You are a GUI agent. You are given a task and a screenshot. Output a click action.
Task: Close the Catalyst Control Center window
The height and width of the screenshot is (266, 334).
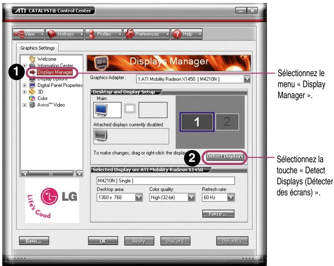point(252,10)
